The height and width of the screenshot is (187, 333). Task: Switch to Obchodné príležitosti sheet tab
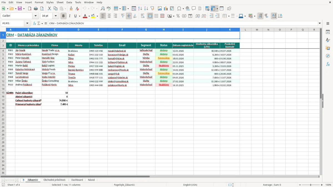coord(54,180)
